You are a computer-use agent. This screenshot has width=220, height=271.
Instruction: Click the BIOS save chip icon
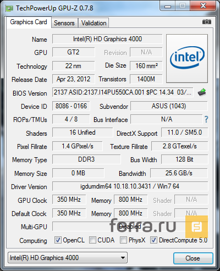click(x=202, y=92)
